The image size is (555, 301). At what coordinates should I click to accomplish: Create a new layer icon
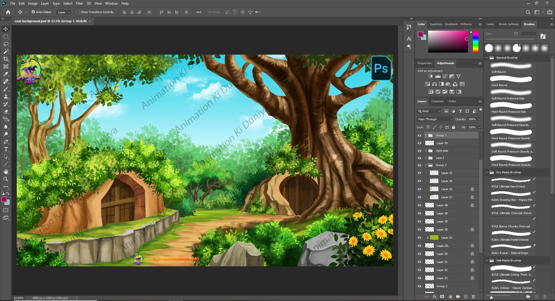(466, 297)
